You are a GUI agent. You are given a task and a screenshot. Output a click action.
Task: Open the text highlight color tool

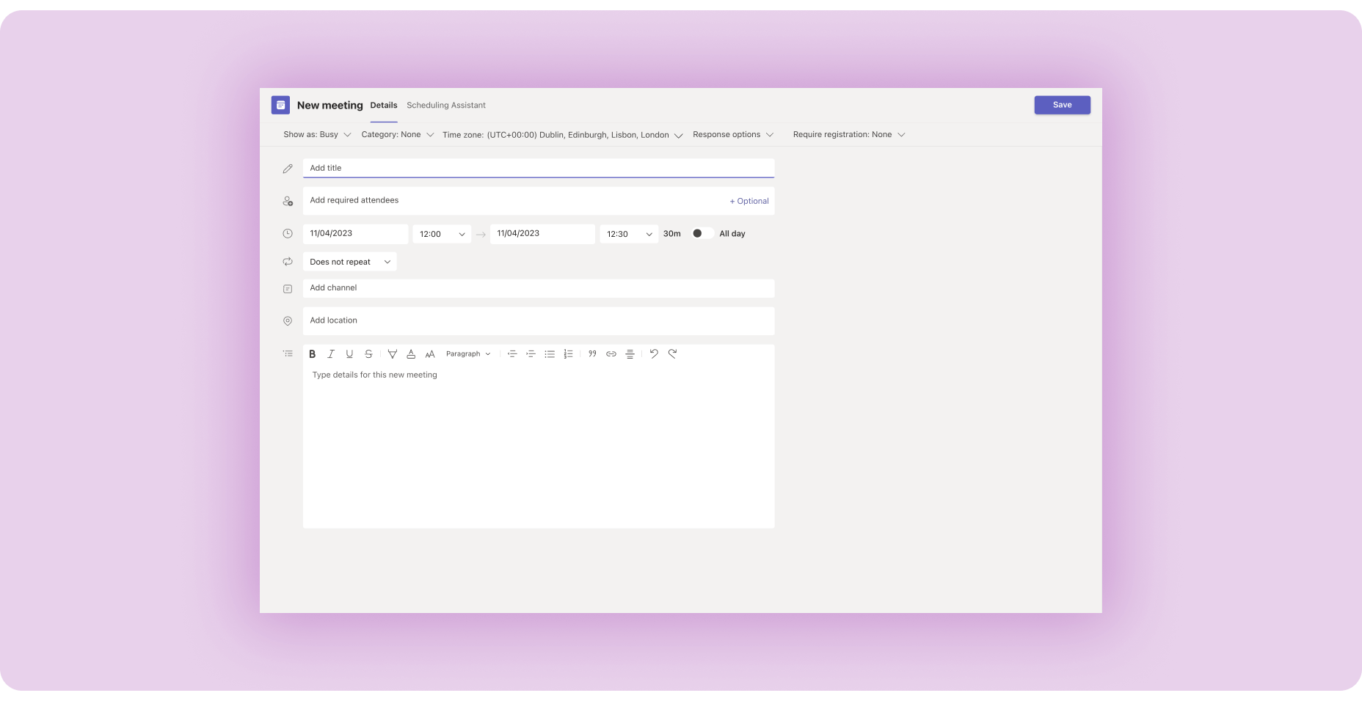point(393,354)
